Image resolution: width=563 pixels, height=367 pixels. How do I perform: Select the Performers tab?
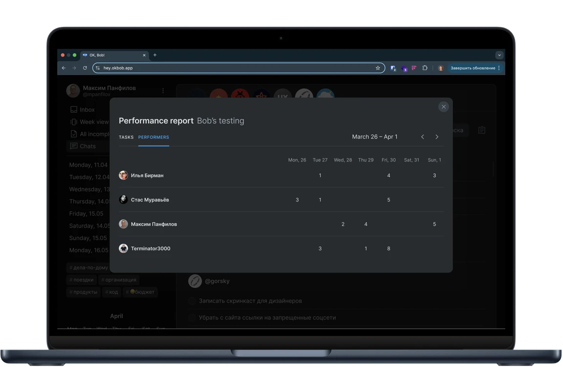[153, 137]
